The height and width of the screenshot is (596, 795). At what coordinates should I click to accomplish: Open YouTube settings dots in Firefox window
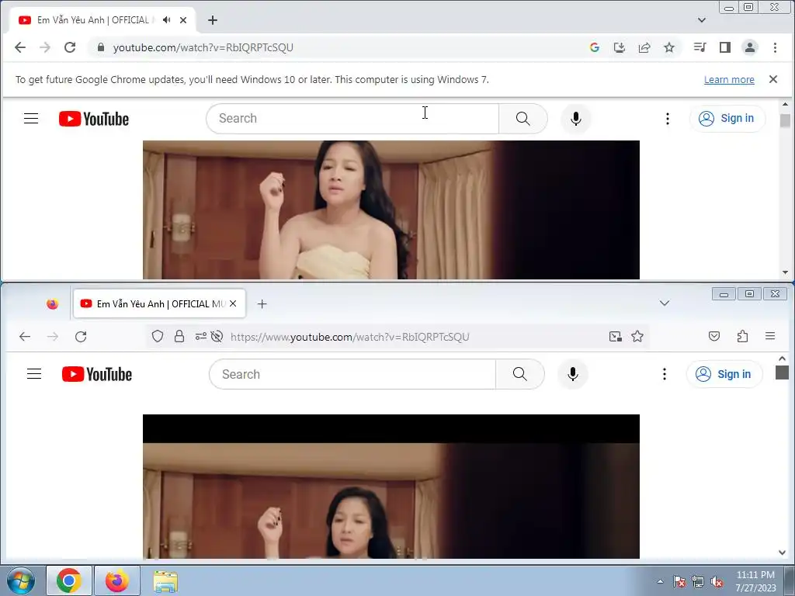(x=665, y=374)
